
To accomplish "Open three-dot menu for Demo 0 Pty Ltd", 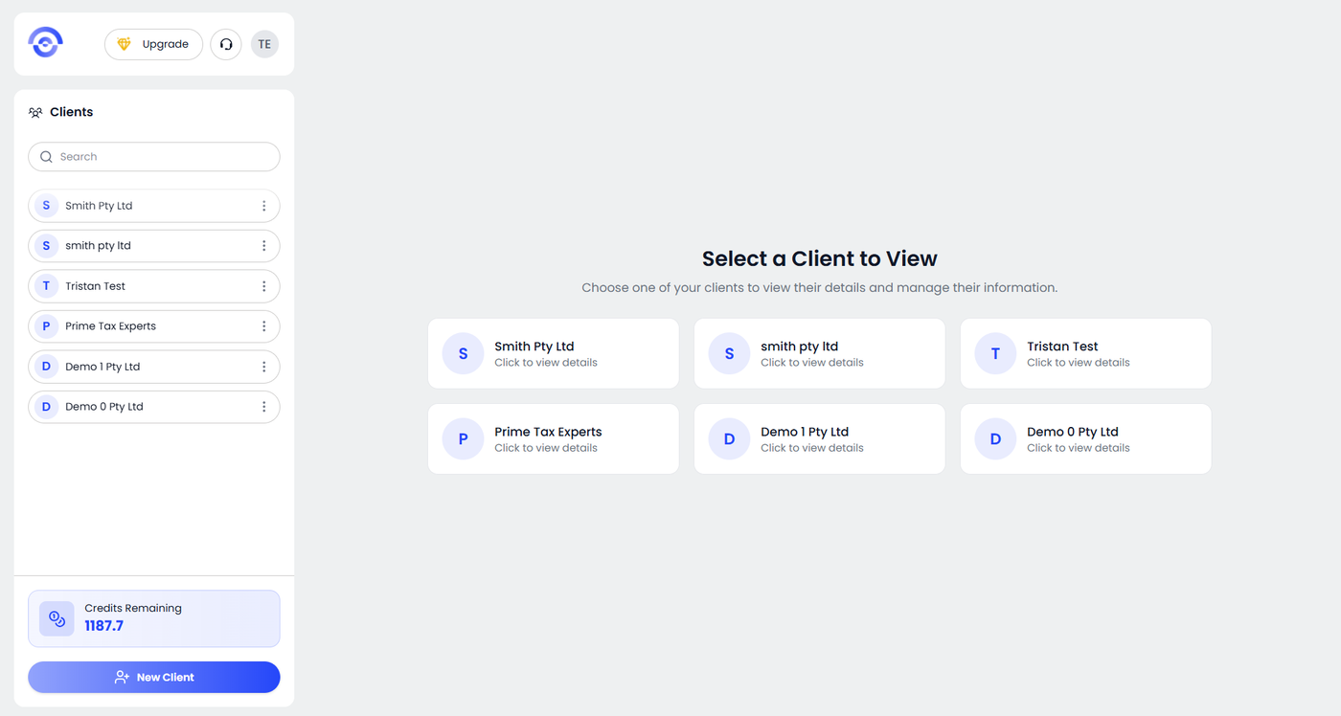I will tap(264, 407).
